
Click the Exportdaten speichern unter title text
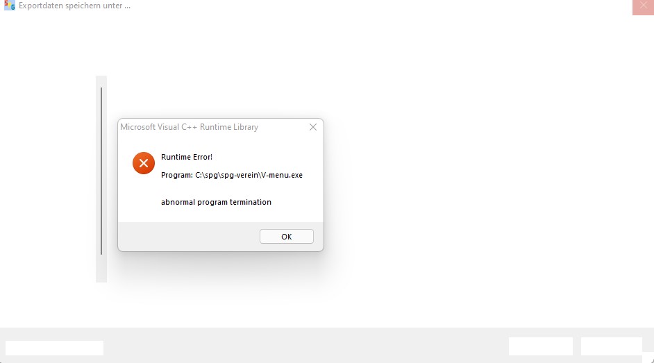(x=75, y=6)
